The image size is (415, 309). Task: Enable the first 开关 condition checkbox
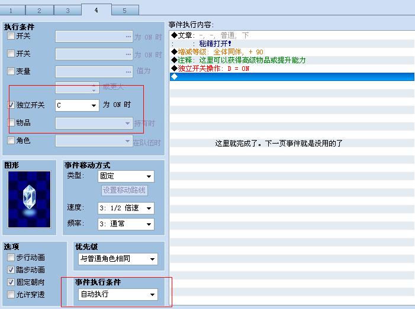point(11,35)
